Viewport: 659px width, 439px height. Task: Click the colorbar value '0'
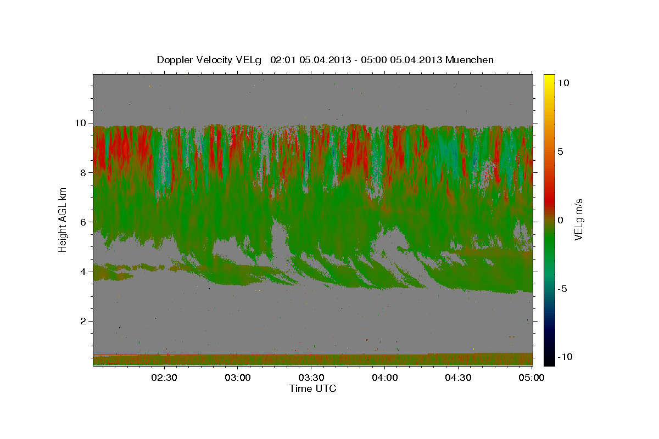(x=560, y=219)
